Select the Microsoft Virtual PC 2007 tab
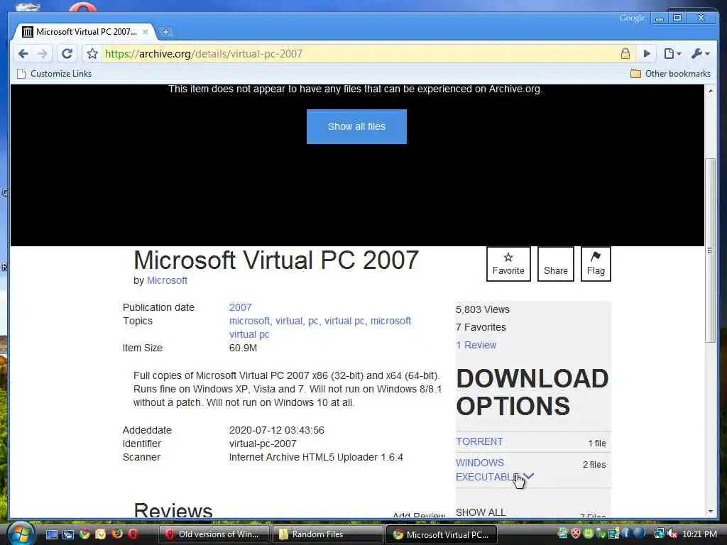This screenshot has height=545, width=727. click(86, 32)
